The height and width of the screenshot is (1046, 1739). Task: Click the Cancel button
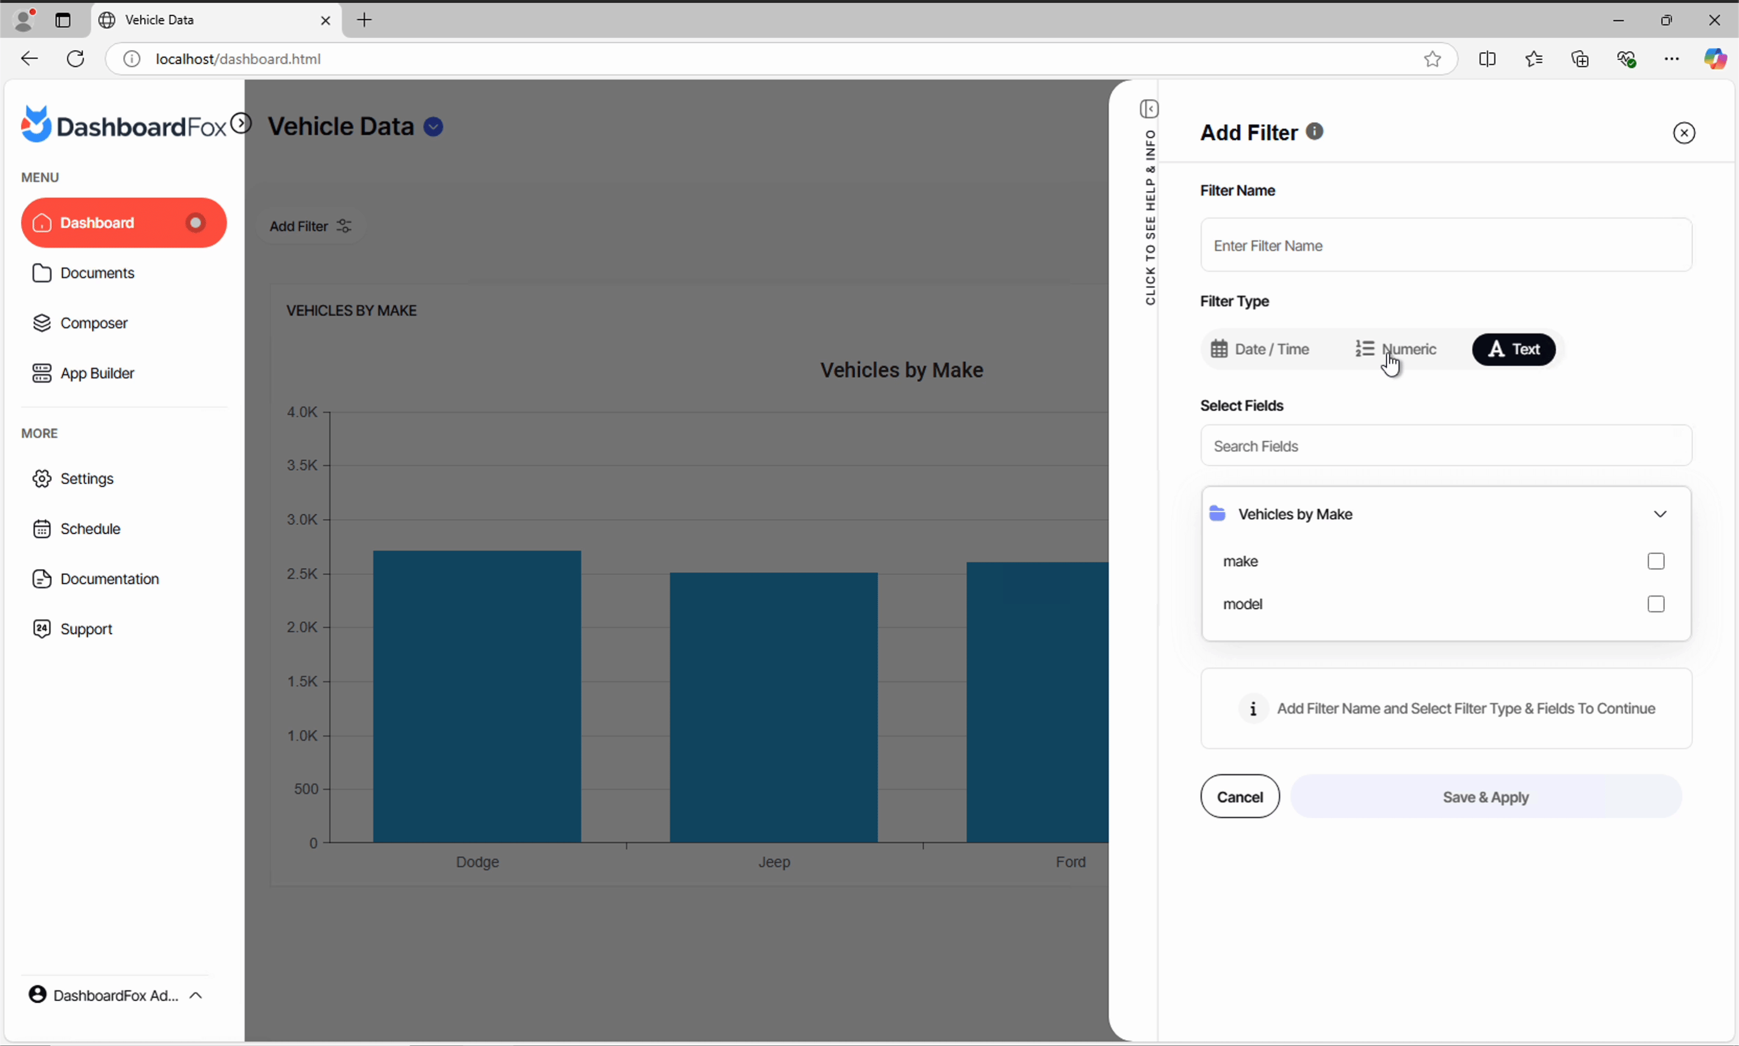tap(1239, 797)
